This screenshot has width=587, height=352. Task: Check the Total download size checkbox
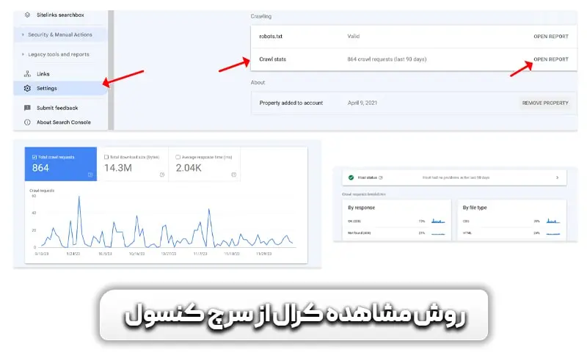106,157
